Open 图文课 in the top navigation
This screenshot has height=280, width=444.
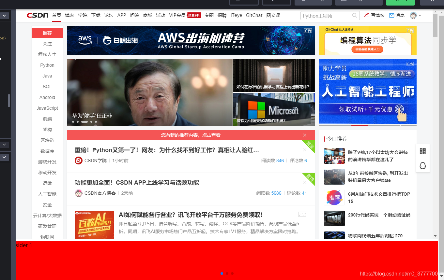[273, 15]
